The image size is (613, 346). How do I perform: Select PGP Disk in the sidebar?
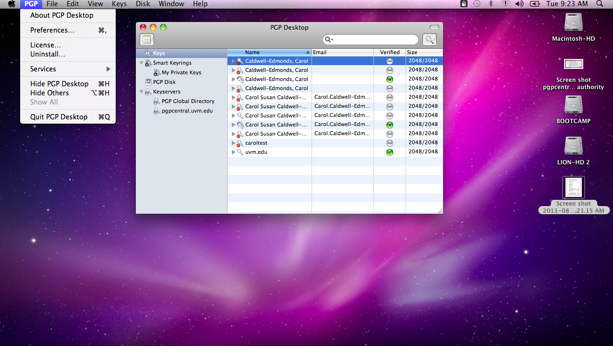pyautogui.click(x=164, y=82)
